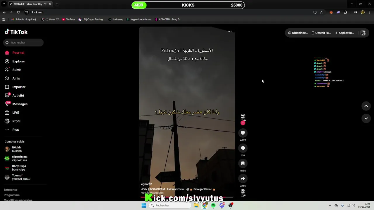The width and height of the screenshot is (374, 210).
Task: Click the tiktok.com address bar
Action: 167,12
